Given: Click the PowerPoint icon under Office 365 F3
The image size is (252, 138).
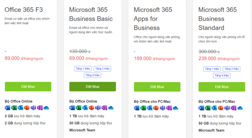Looking at the screenshot, I should pos(27,108).
